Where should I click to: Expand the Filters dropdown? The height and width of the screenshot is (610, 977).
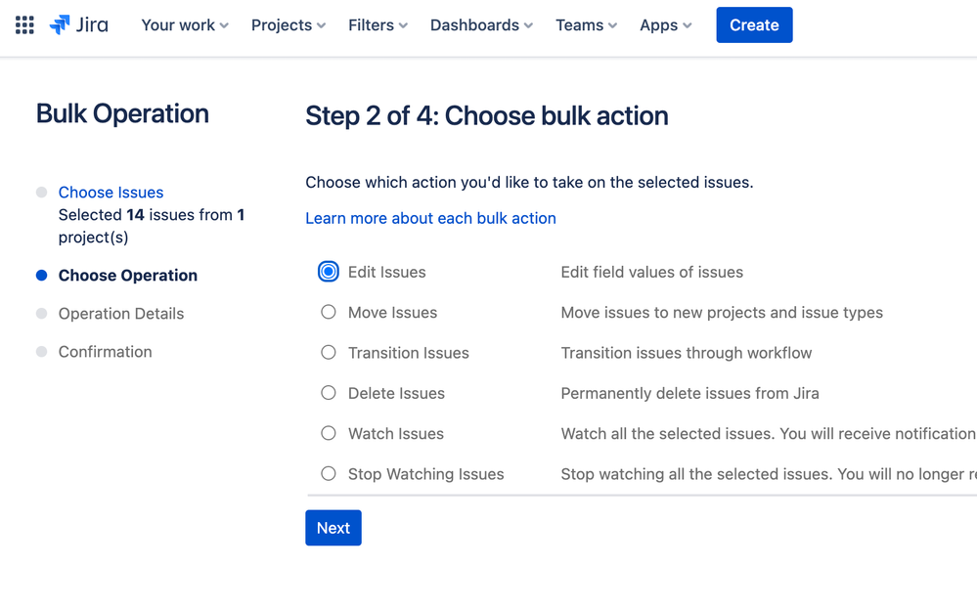pos(377,24)
